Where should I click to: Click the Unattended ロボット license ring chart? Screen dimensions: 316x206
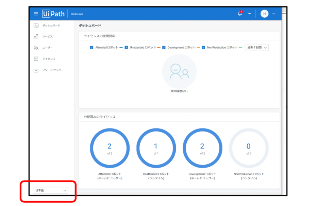pos(156,148)
